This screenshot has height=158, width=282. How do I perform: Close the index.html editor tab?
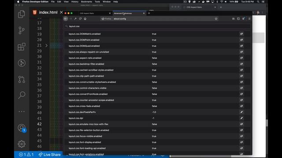click(x=61, y=12)
